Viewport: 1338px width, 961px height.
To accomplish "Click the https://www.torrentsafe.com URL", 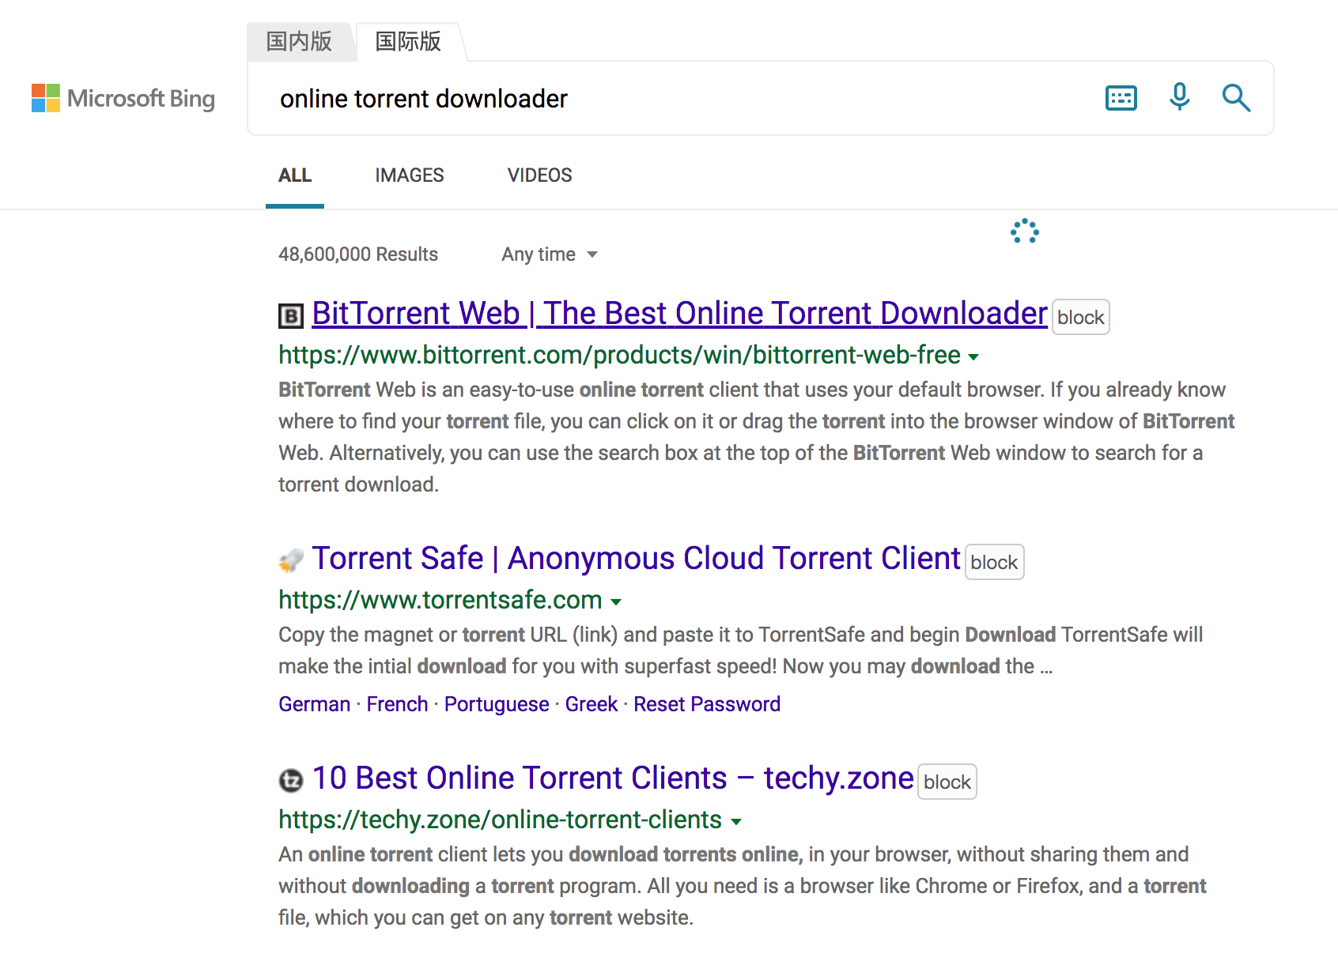I will point(440,601).
